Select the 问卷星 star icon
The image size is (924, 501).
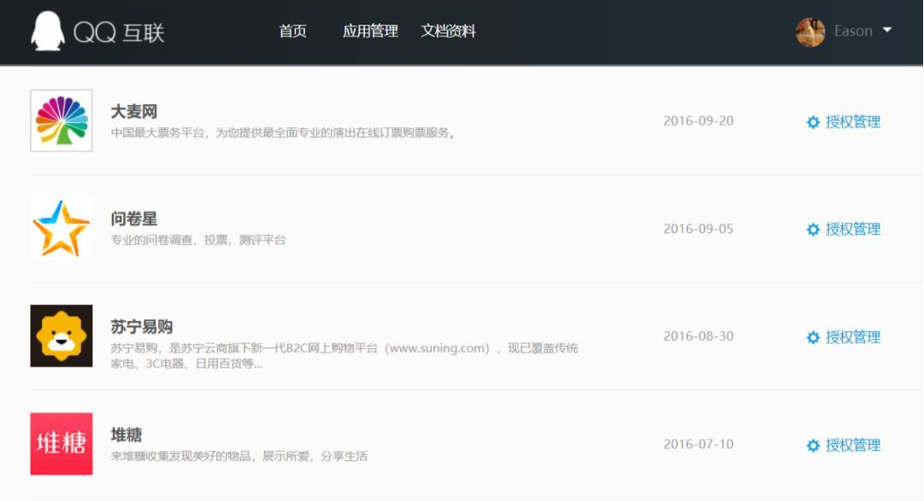coord(61,229)
